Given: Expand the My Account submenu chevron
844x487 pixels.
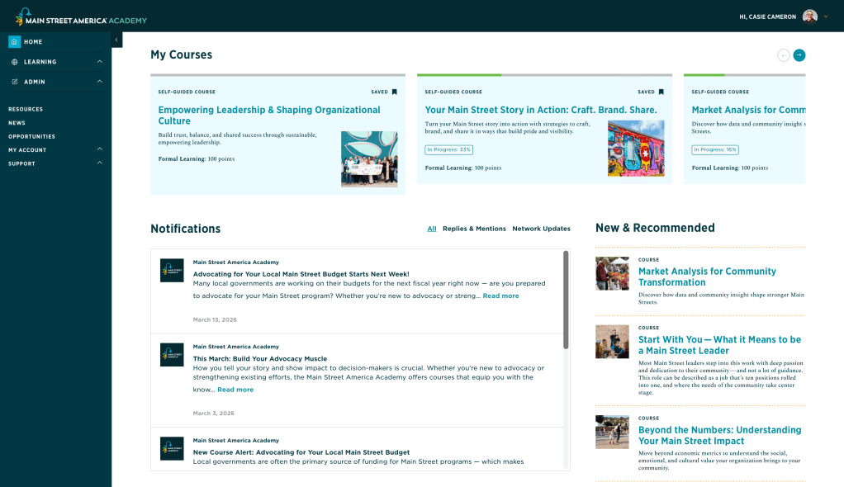Looking at the screenshot, I should (x=99, y=149).
